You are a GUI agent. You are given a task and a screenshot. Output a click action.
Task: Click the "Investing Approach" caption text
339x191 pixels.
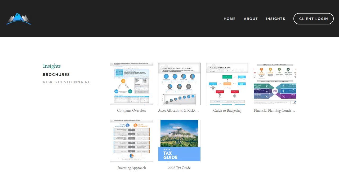[132, 168]
